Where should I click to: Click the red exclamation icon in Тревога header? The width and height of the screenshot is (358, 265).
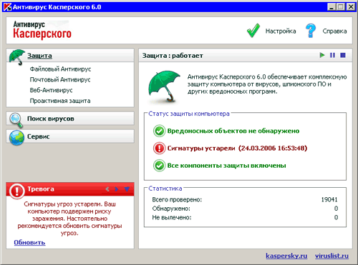pos(16,191)
